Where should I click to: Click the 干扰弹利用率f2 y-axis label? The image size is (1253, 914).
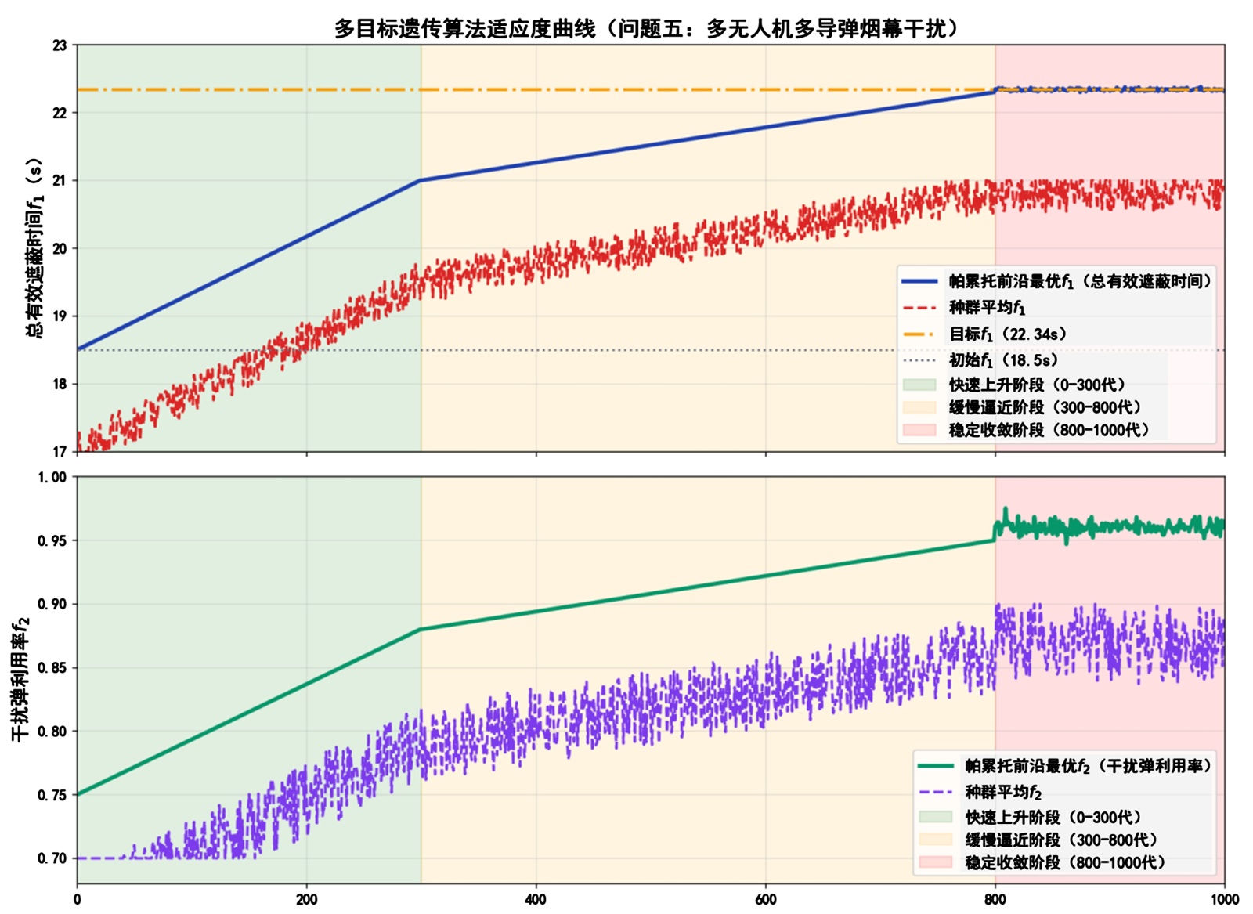click(x=20, y=679)
